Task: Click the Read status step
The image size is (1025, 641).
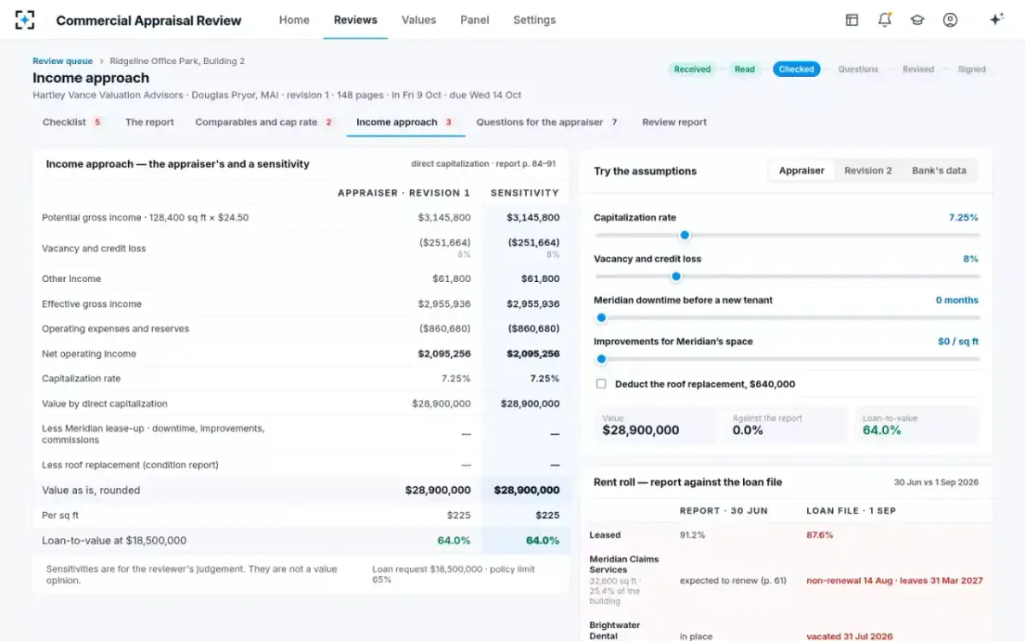Action: [x=745, y=69]
